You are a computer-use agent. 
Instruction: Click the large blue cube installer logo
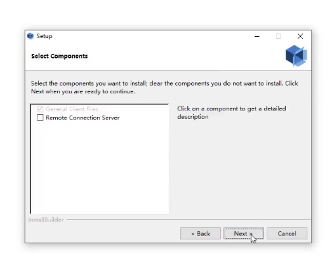pyautogui.click(x=296, y=56)
